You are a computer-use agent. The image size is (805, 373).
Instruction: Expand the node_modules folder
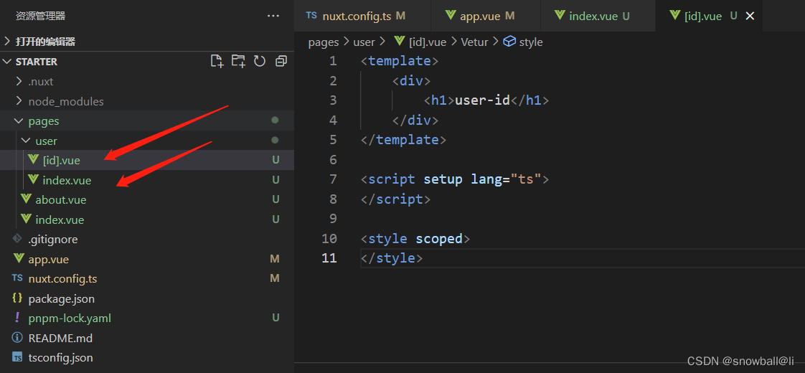65,102
